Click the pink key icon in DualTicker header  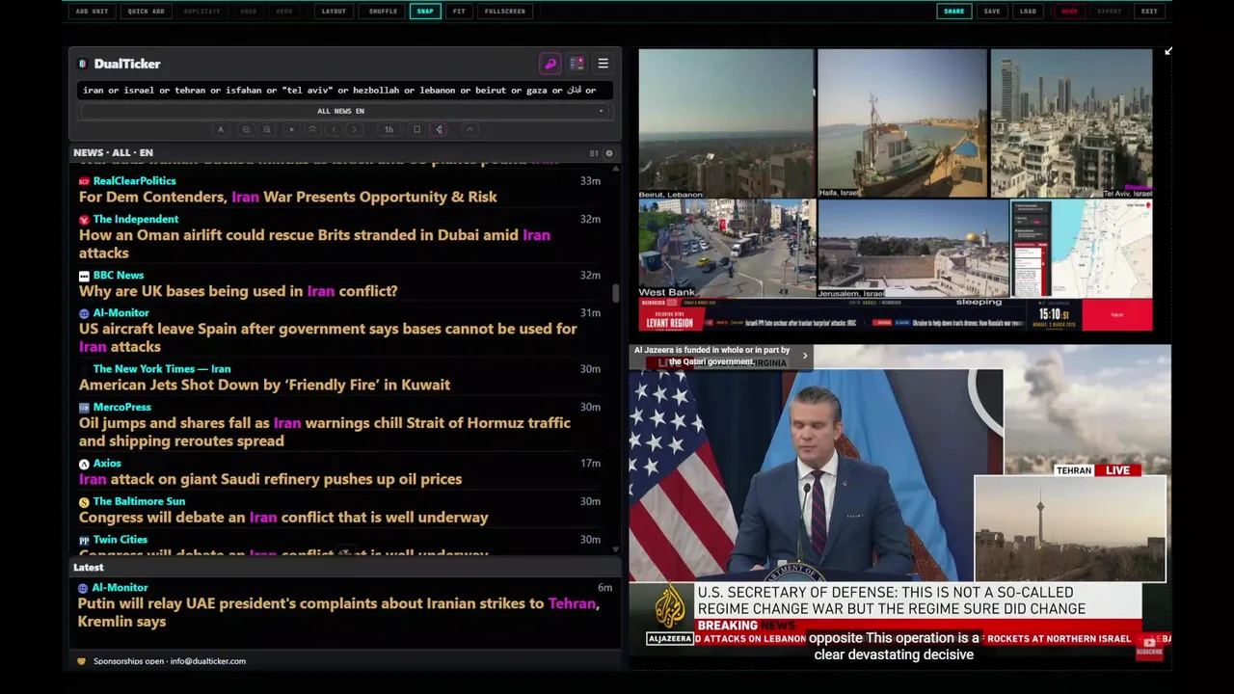[550, 64]
